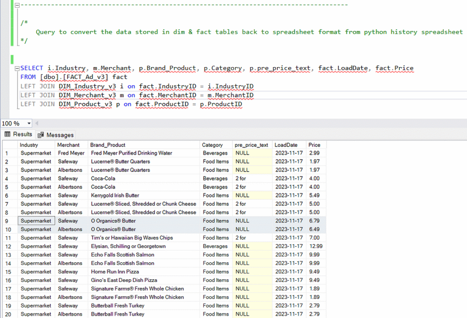Image resolution: width=467 pixels, height=318 pixels.
Task: Select row 20 via its row number
Action: point(10,314)
